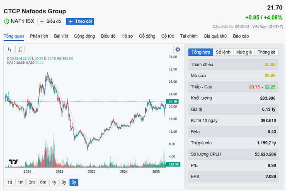The height and width of the screenshot is (191, 286).
Task: Open the candlestick chart type selector
Action: pos(10,50)
